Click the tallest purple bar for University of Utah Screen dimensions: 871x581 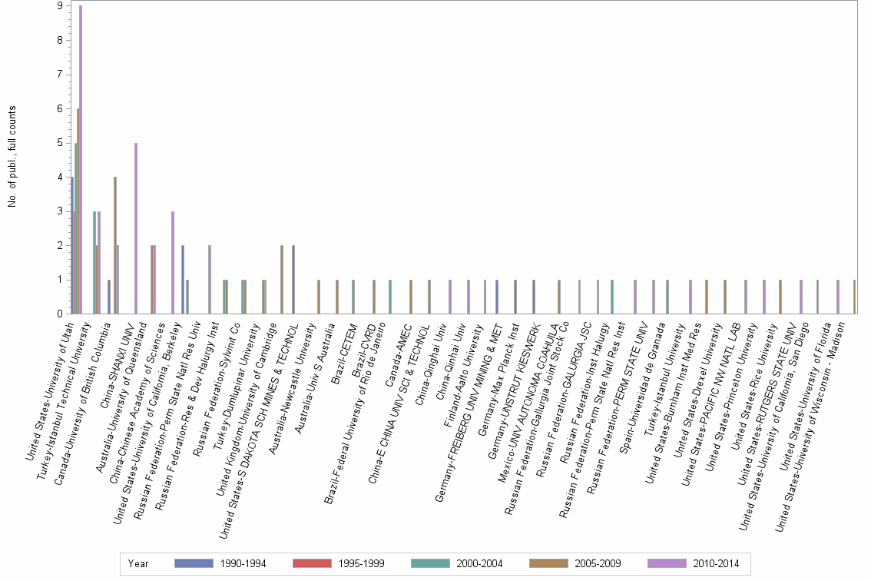[x=80, y=154]
